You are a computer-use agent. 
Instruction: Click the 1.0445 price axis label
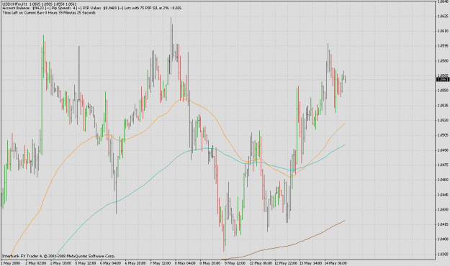[442, 195]
